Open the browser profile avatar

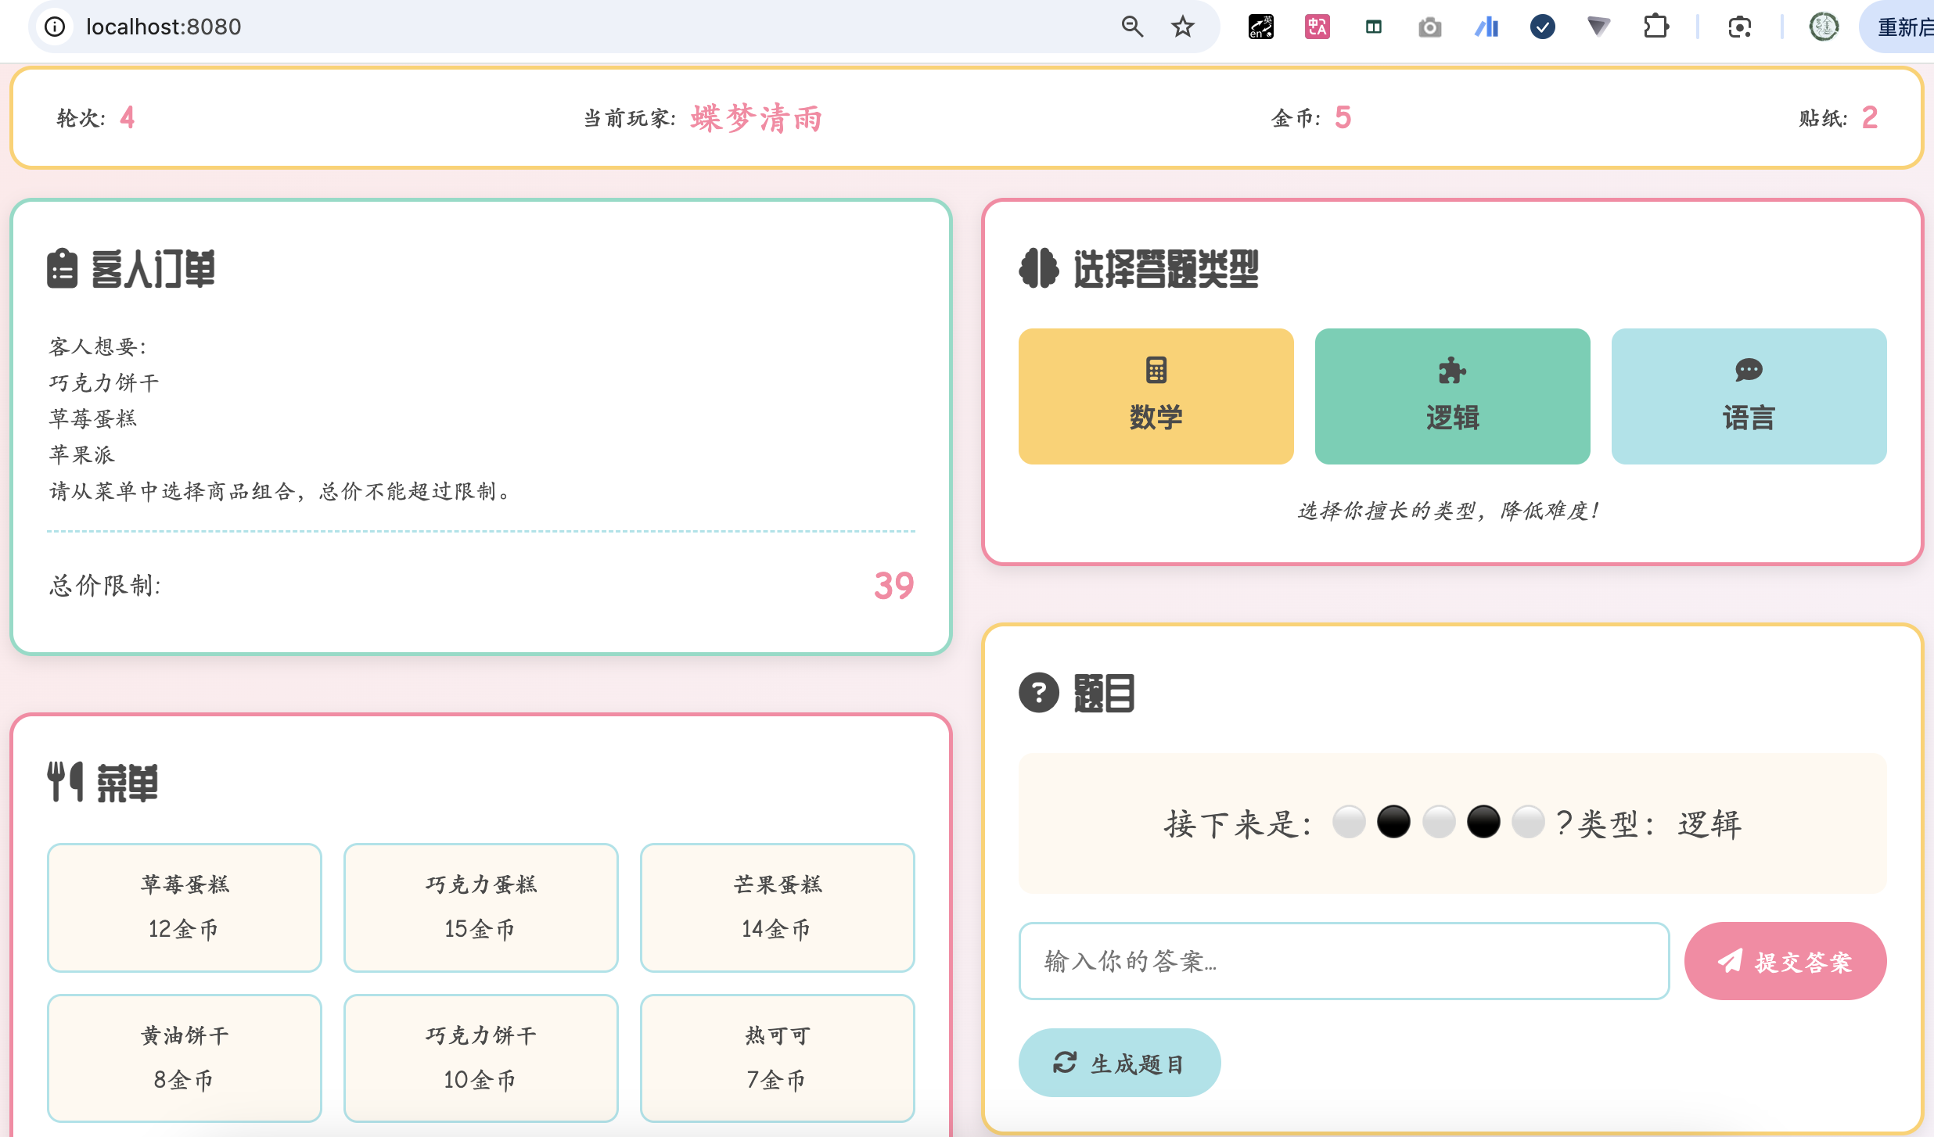[1824, 27]
